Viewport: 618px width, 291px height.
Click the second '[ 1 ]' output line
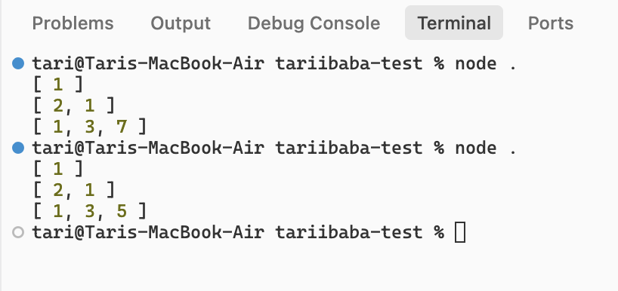click(58, 169)
